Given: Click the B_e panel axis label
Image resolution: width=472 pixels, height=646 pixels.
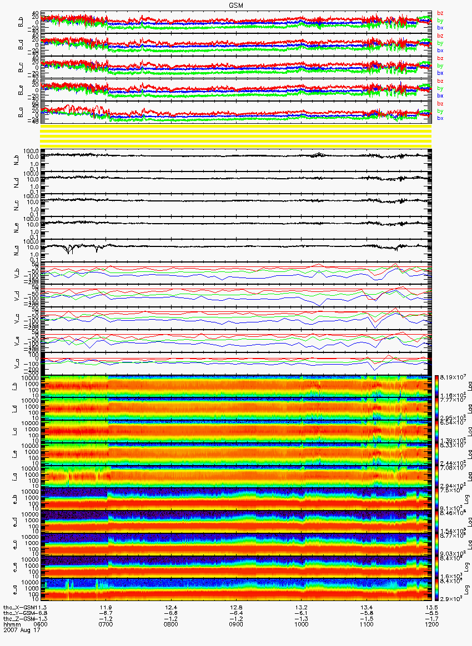Looking at the screenshot, I should [x=20, y=90].
